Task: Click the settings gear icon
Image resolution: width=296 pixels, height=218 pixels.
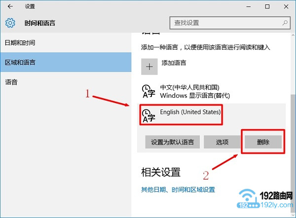Action: click(x=10, y=23)
